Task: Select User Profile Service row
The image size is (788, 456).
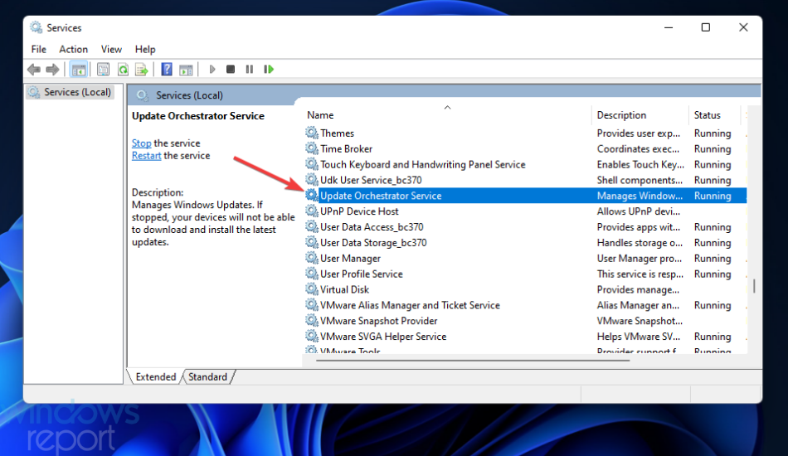Action: point(525,274)
